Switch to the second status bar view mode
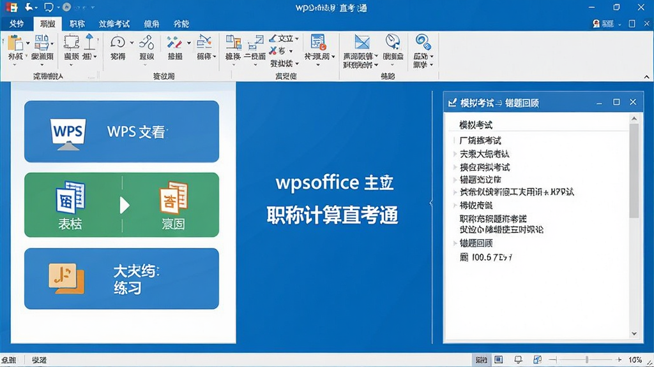Screen dimensions: 654x367 [498, 359]
